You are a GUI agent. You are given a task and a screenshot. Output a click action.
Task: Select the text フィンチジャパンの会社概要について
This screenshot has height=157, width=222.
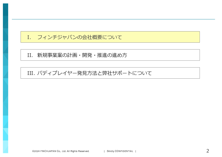click(x=79, y=37)
